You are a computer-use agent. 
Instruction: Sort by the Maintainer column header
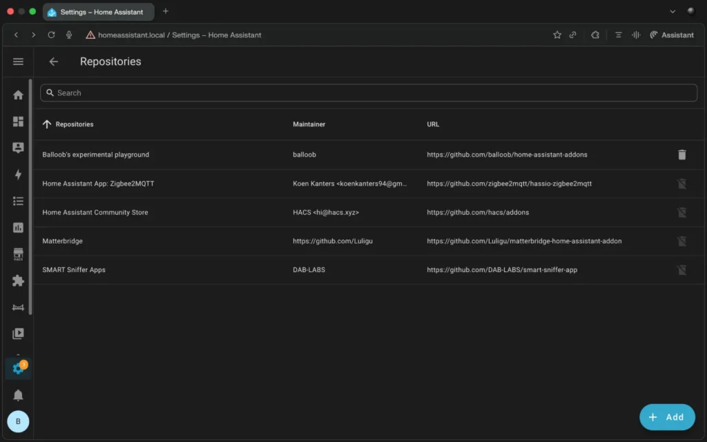pos(309,124)
